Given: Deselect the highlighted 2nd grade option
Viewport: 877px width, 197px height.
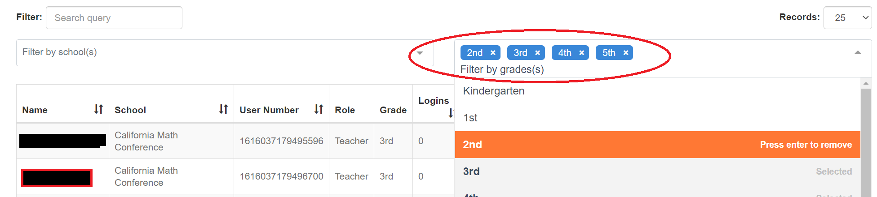Looking at the screenshot, I should [657, 145].
